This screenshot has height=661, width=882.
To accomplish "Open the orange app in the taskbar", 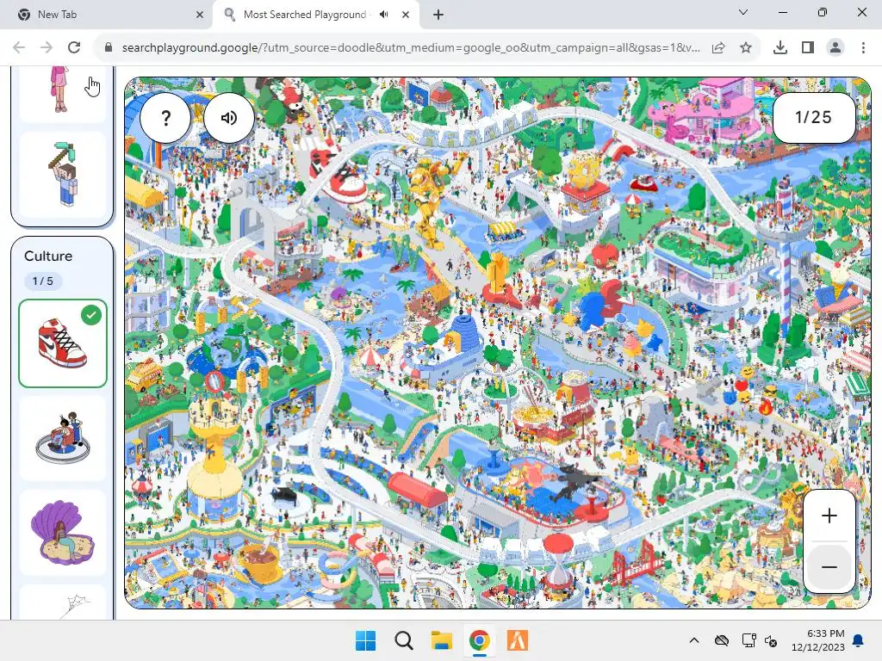I will pyautogui.click(x=518, y=640).
